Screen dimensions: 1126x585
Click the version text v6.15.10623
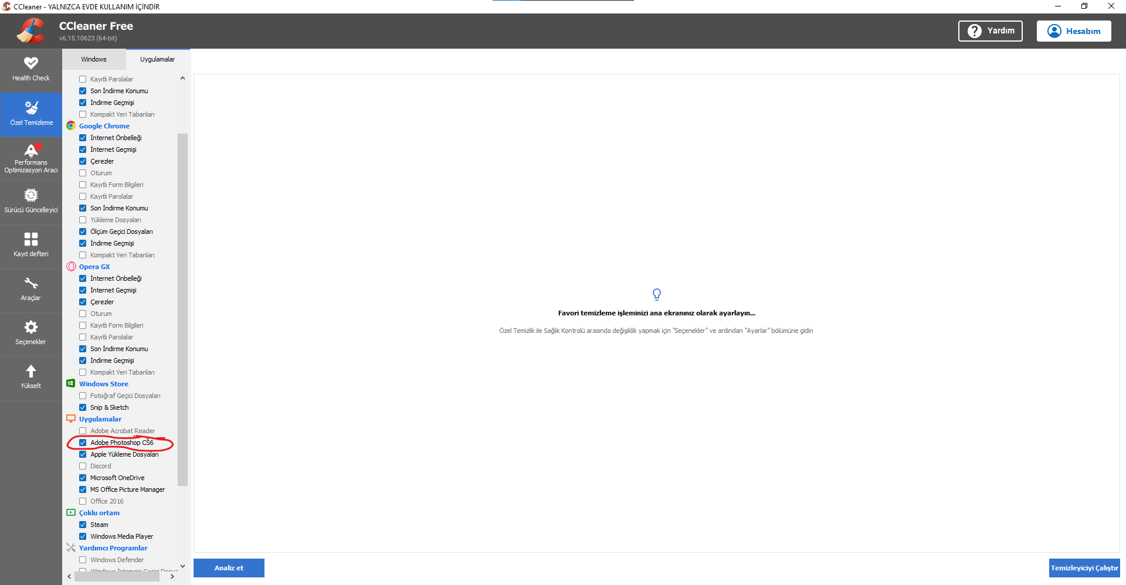coord(88,38)
